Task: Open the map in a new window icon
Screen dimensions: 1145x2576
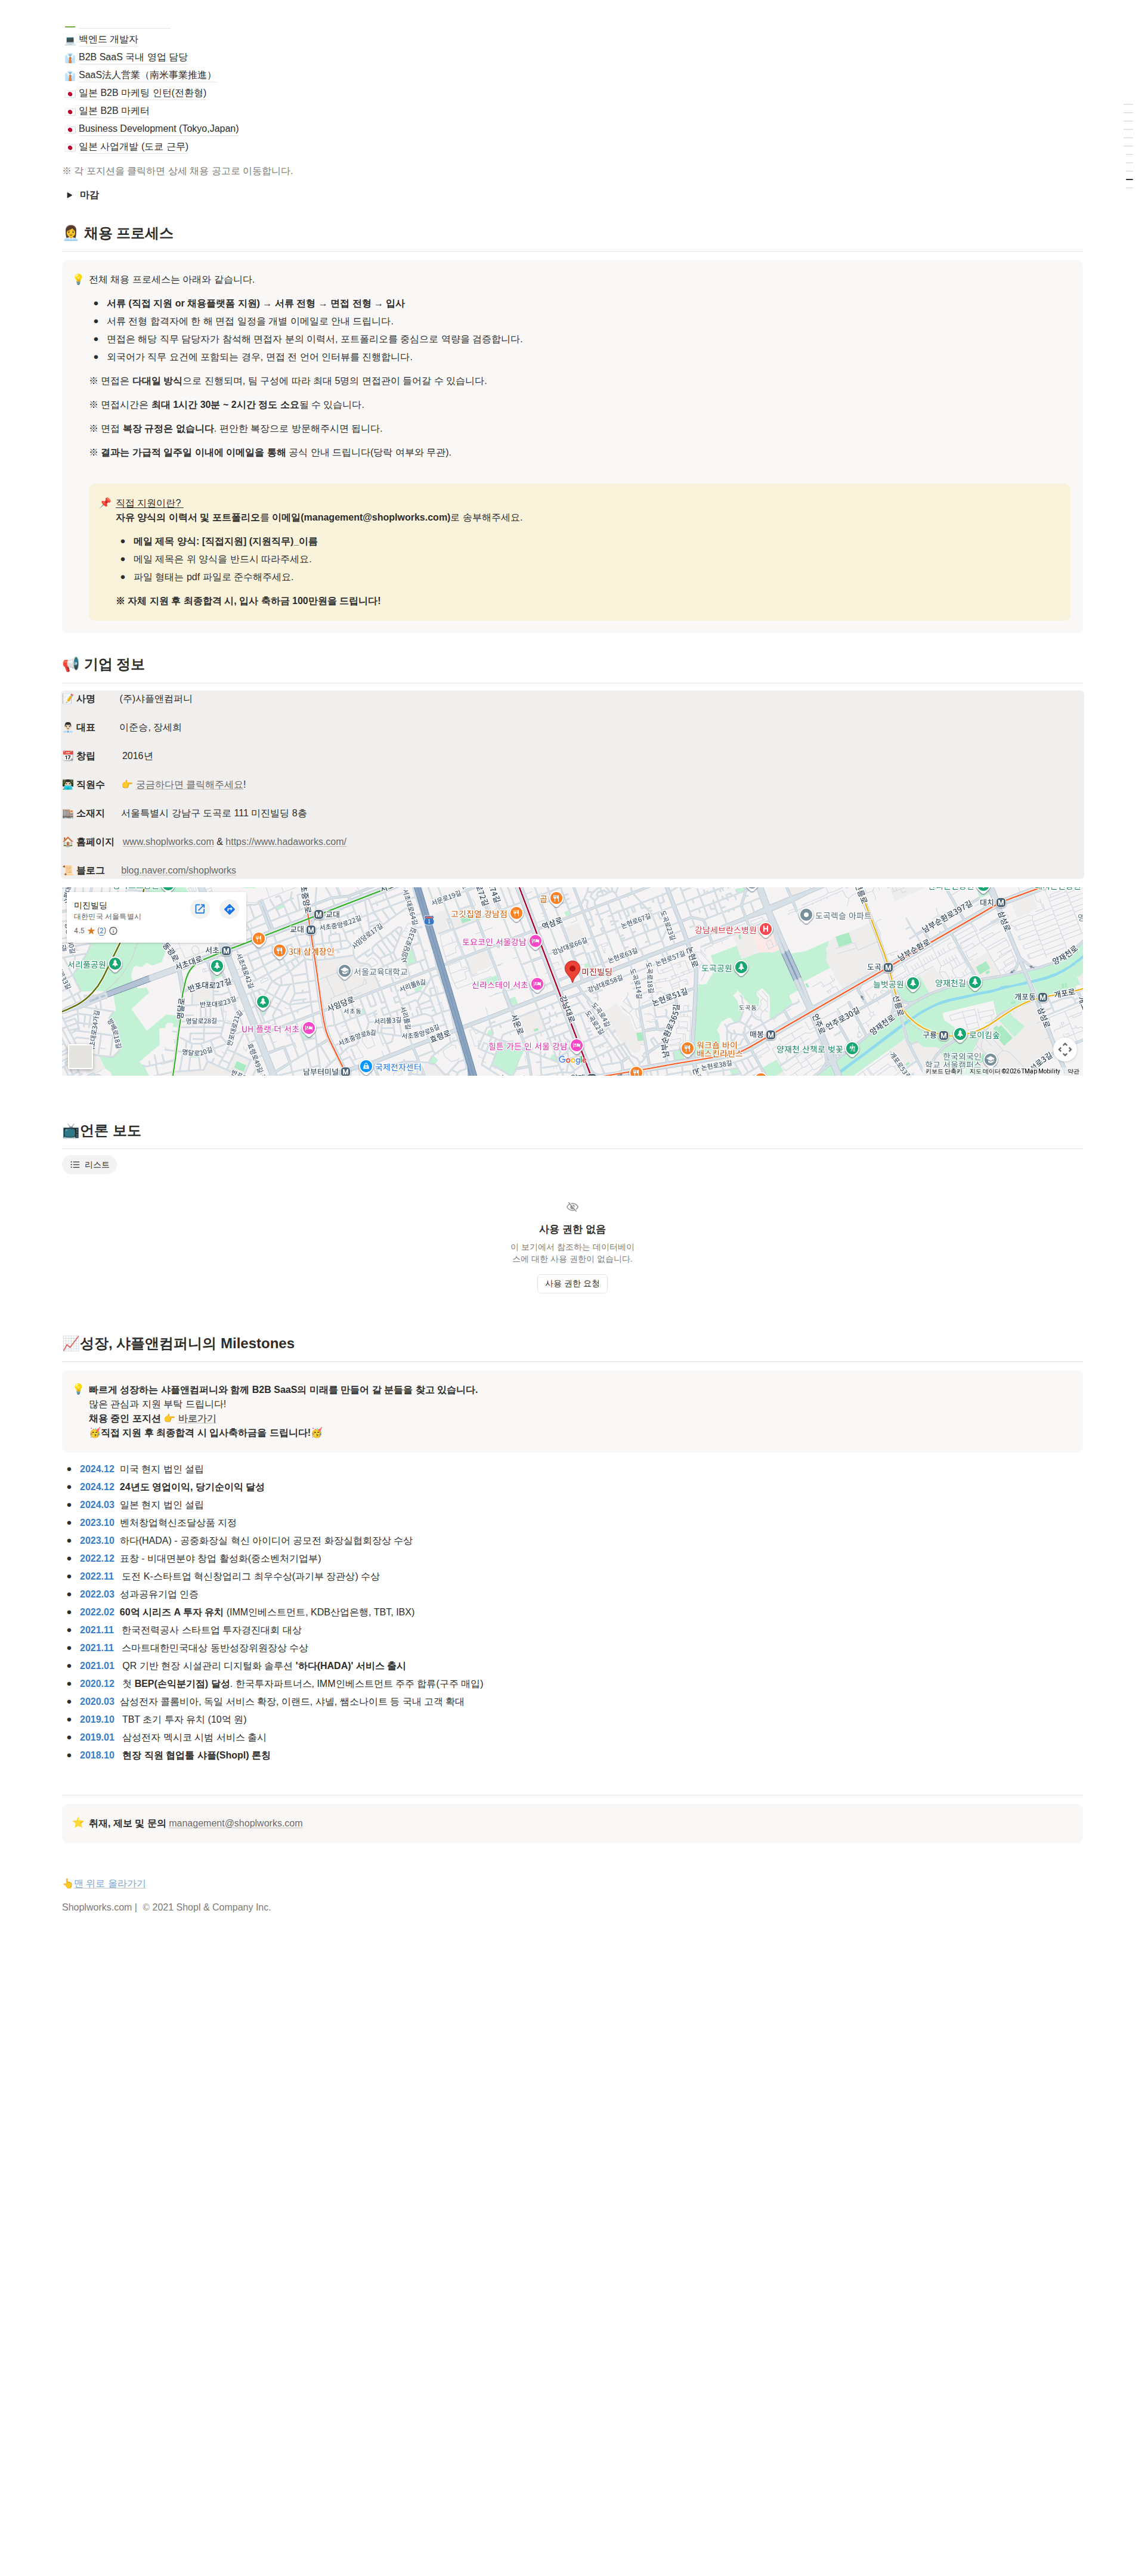Action: [199, 909]
